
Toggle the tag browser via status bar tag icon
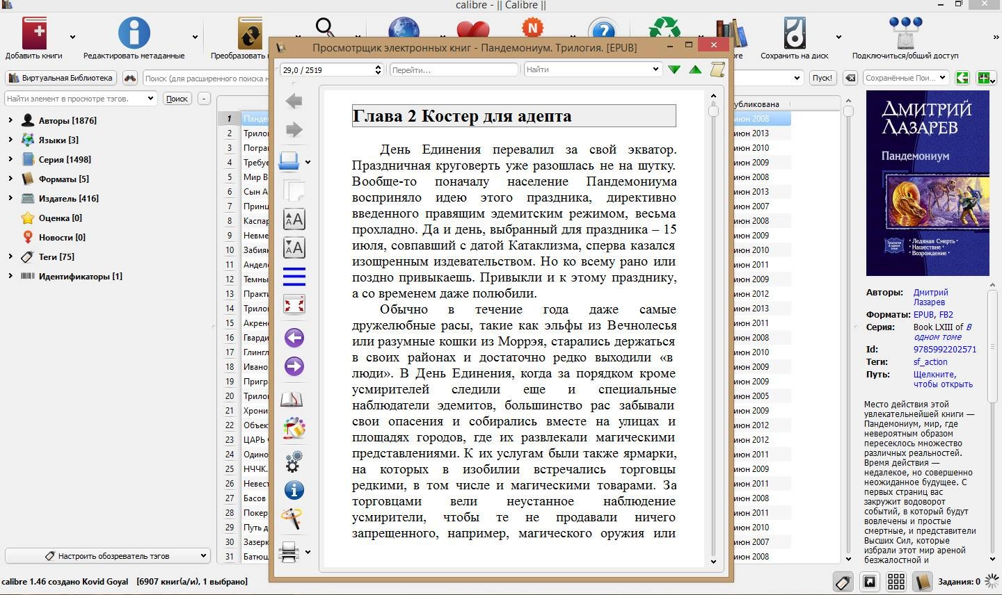click(843, 582)
